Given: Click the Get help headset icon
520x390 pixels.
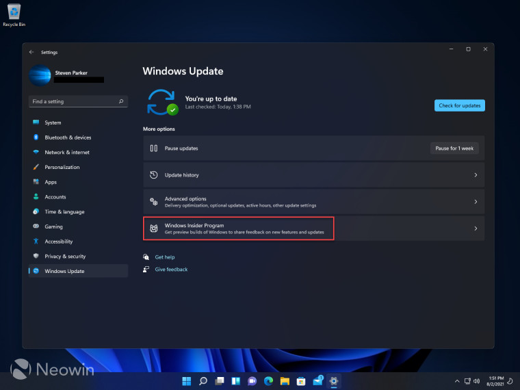Looking at the screenshot, I should click(146, 257).
